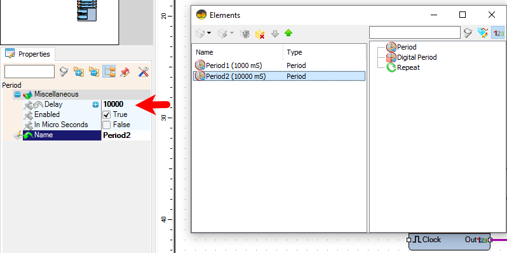Click the filter funnel icon in Elements window
The image size is (507, 253).
pos(468,32)
